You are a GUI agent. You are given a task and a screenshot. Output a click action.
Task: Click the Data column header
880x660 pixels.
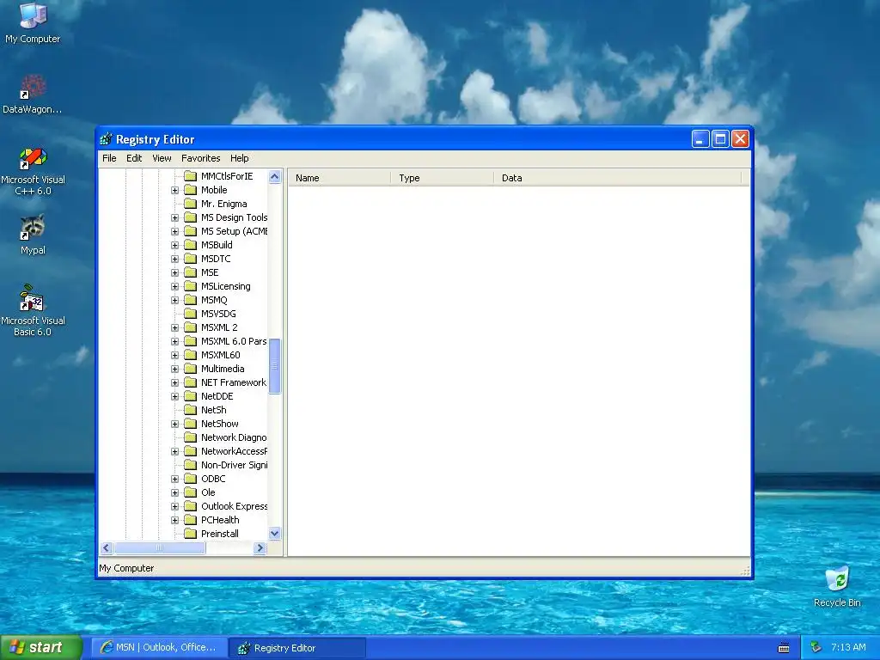(617, 178)
